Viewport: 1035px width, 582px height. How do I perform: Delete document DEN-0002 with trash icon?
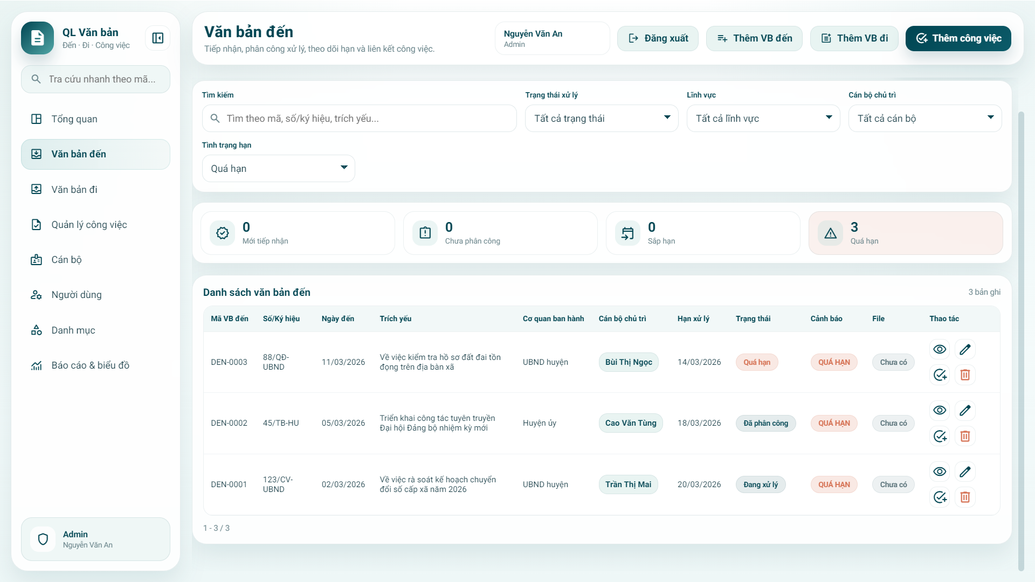click(965, 436)
